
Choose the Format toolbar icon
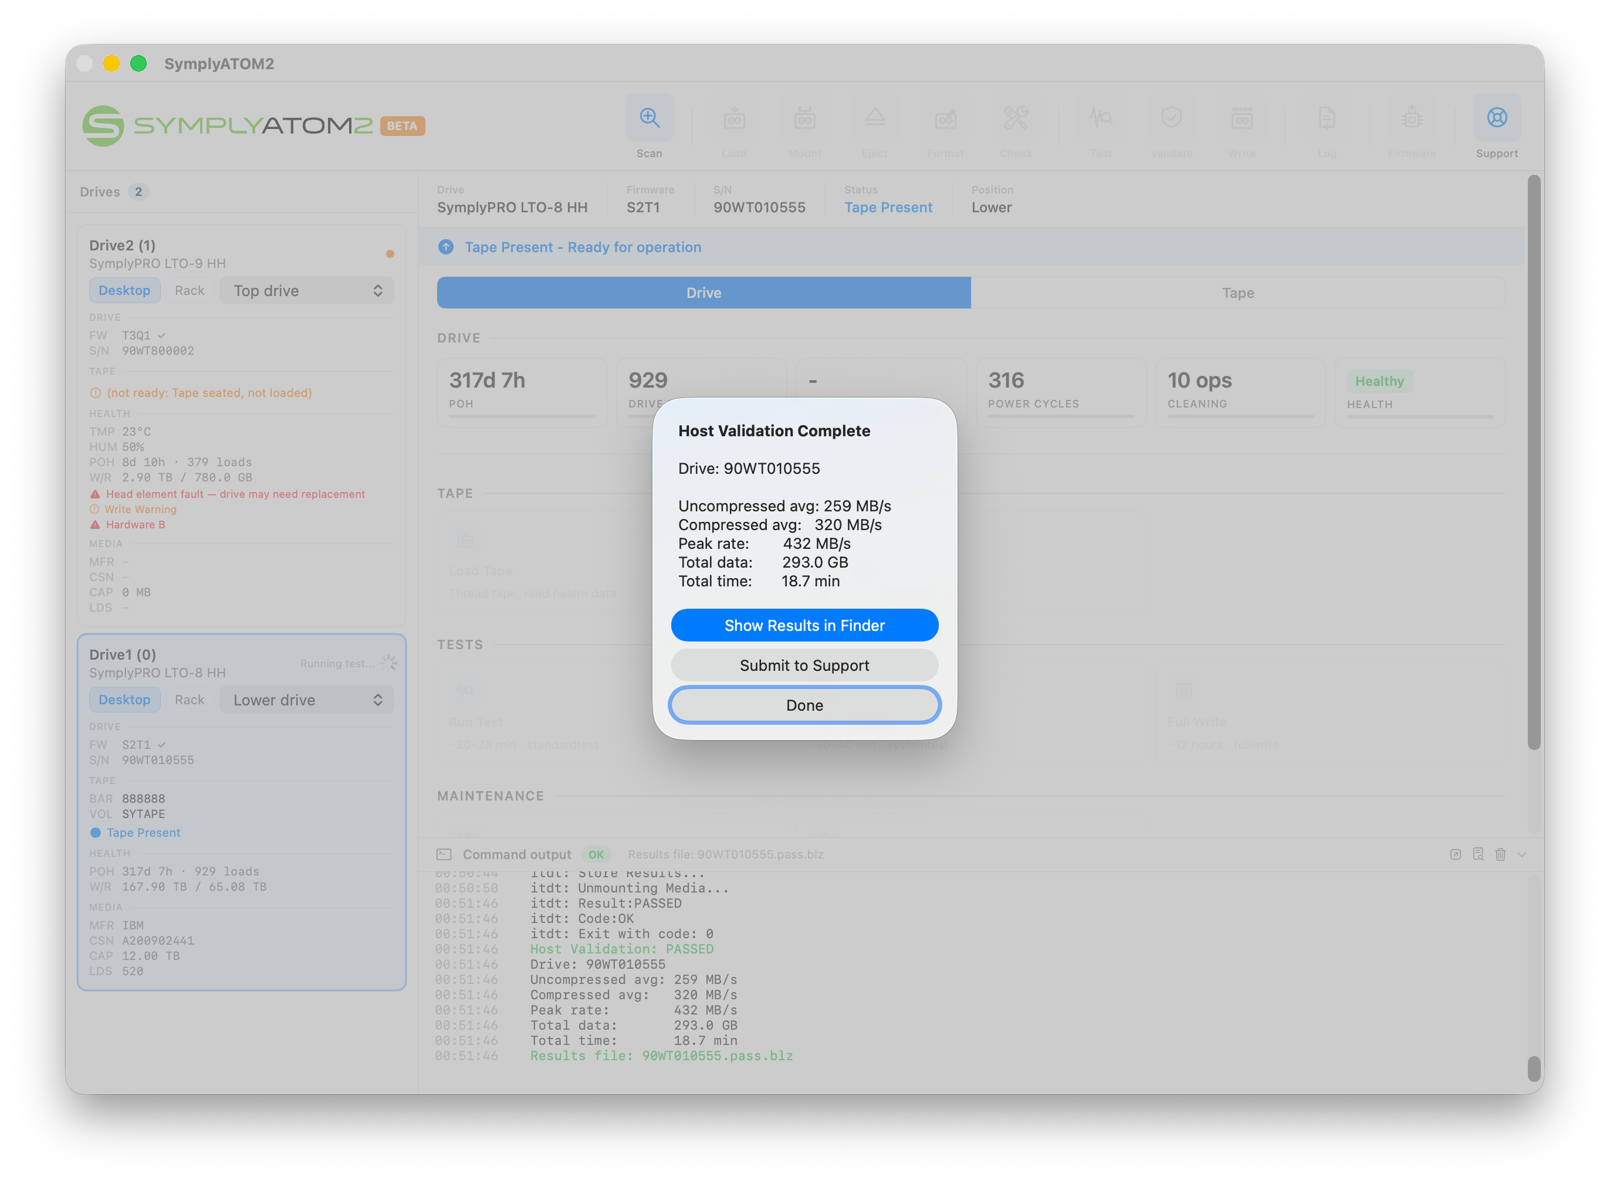click(946, 117)
